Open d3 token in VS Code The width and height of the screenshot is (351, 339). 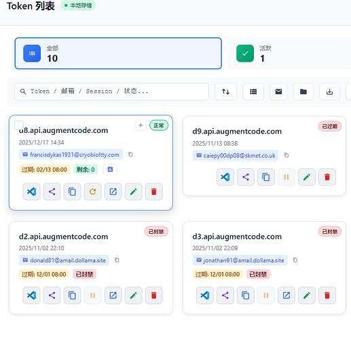point(205,295)
